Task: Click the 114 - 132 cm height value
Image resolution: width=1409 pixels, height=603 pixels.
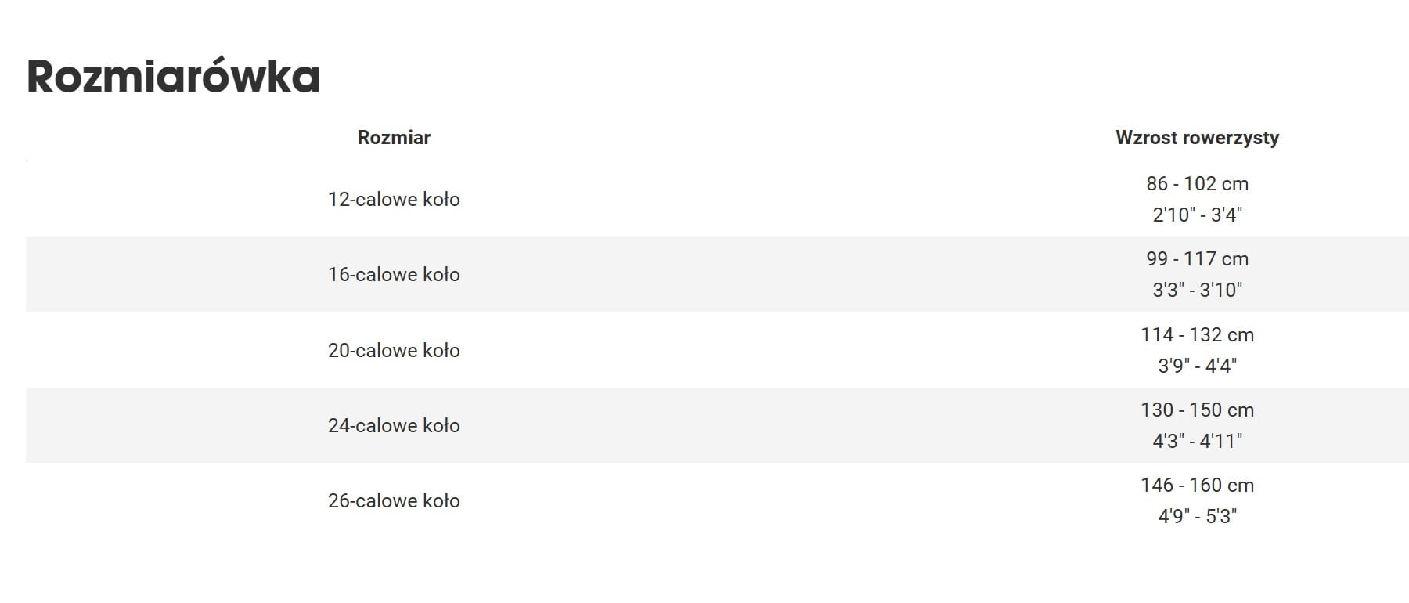Action: coord(1197,335)
